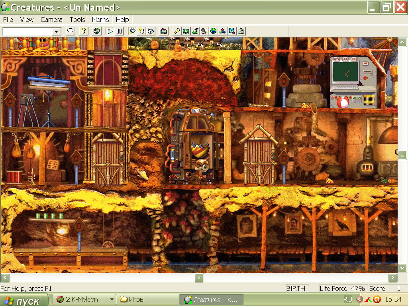Click the hand pointer cursor character
408x306 pixels.
click(142, 174)
